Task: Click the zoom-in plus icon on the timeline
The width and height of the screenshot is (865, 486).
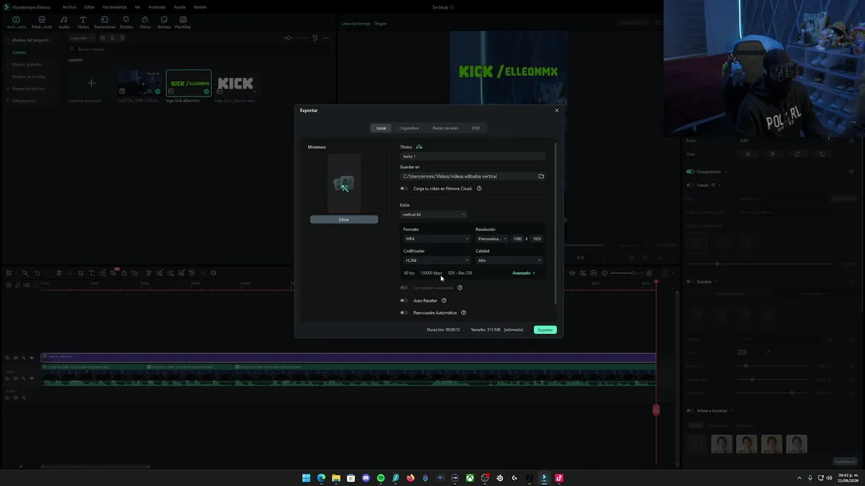Action: pos(649,273)
